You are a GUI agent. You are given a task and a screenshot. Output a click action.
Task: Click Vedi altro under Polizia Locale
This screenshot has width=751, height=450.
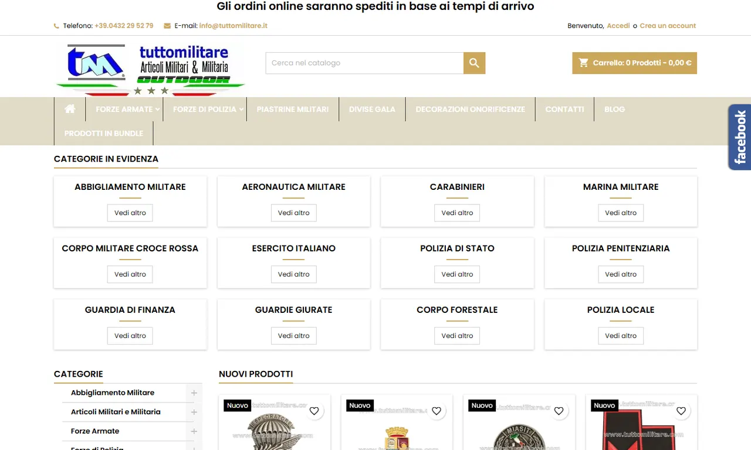click(621, 336)
